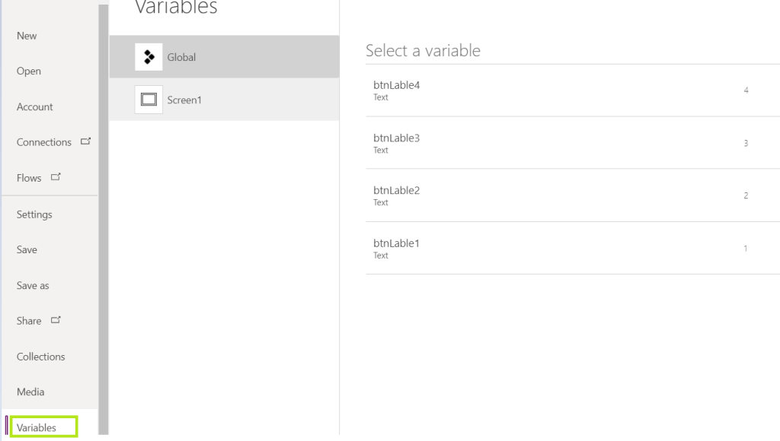Viewport: 780px width, 441px height.
Task: Click the highlighted Variables menu item
Action: (37, 427)
